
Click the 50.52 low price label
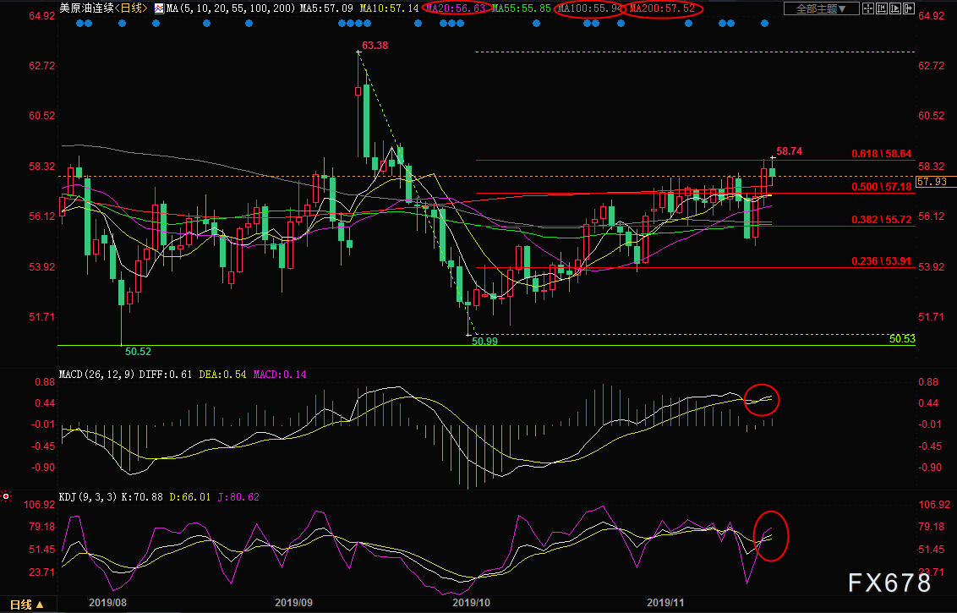[x=138, y=352]
